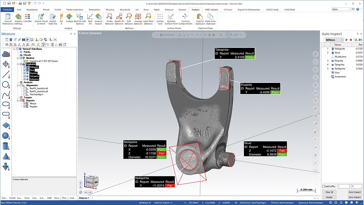The height and width of the screenshot is (205, 364).
Task: Show the ColorBar
Action: click(x=27, y=18)
